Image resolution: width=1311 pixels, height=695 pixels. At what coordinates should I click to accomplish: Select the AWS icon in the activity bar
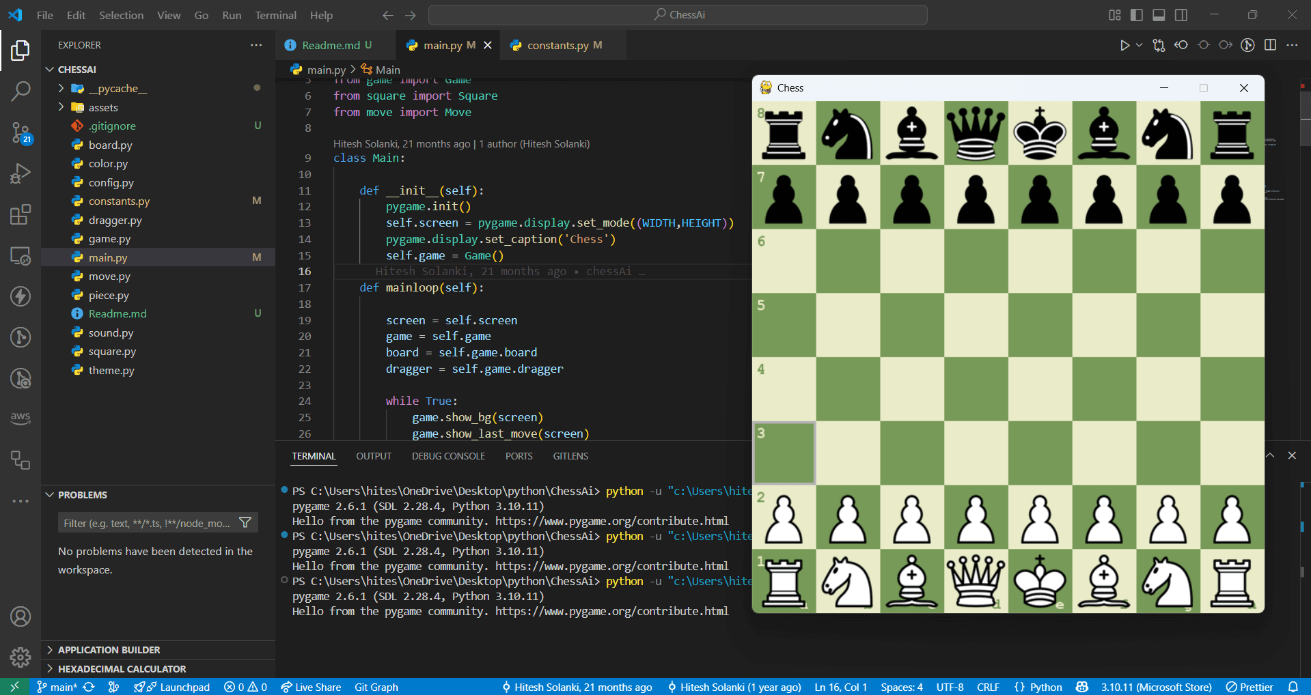click(x=20, y=417)
